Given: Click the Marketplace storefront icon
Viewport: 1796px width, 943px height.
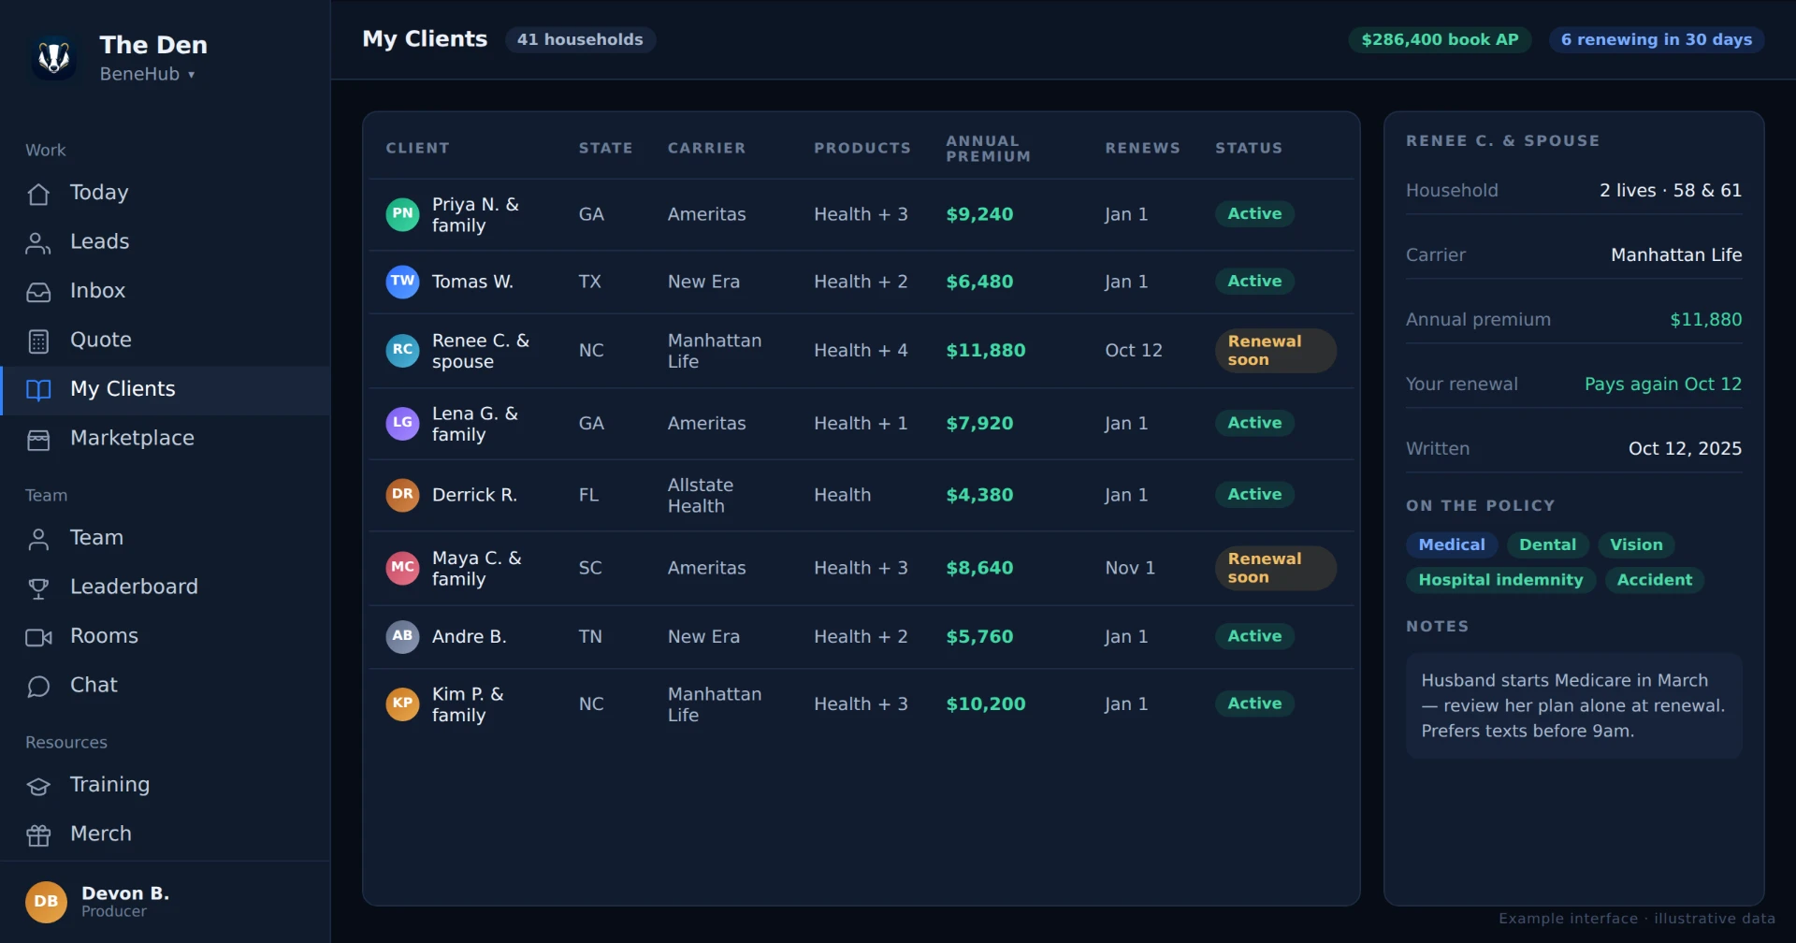Looking at the screenshot, I should [x=38, y=440].
